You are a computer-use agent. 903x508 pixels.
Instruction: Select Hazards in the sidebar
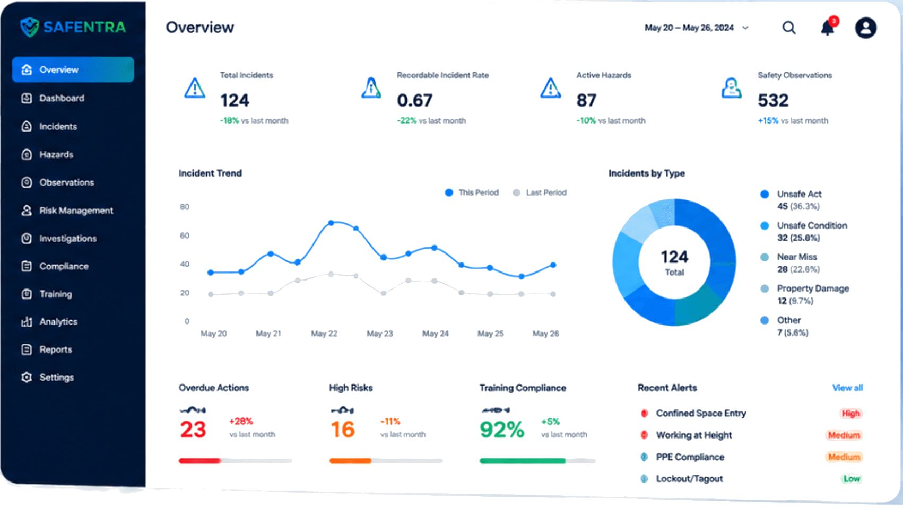tap(56, 154)
